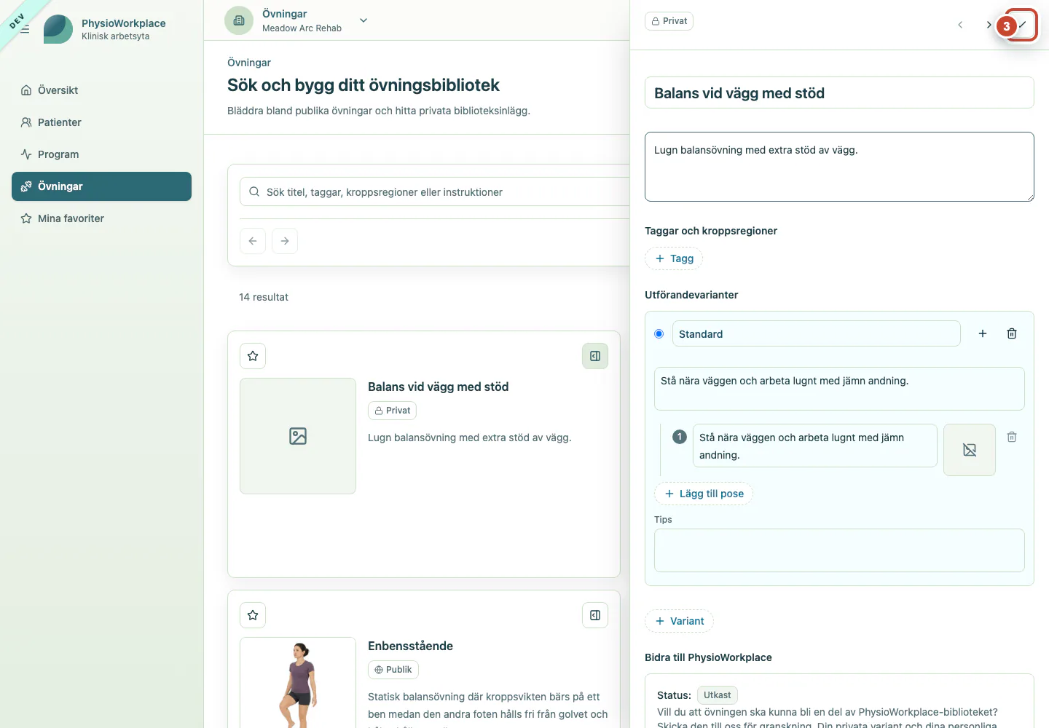
Task: Go to previous results page arrow below search
Action: tap(253, 241)
